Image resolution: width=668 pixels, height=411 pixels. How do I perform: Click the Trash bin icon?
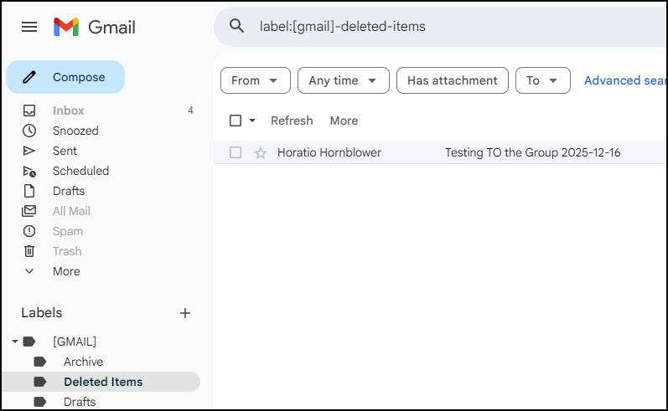pos(29,251)
